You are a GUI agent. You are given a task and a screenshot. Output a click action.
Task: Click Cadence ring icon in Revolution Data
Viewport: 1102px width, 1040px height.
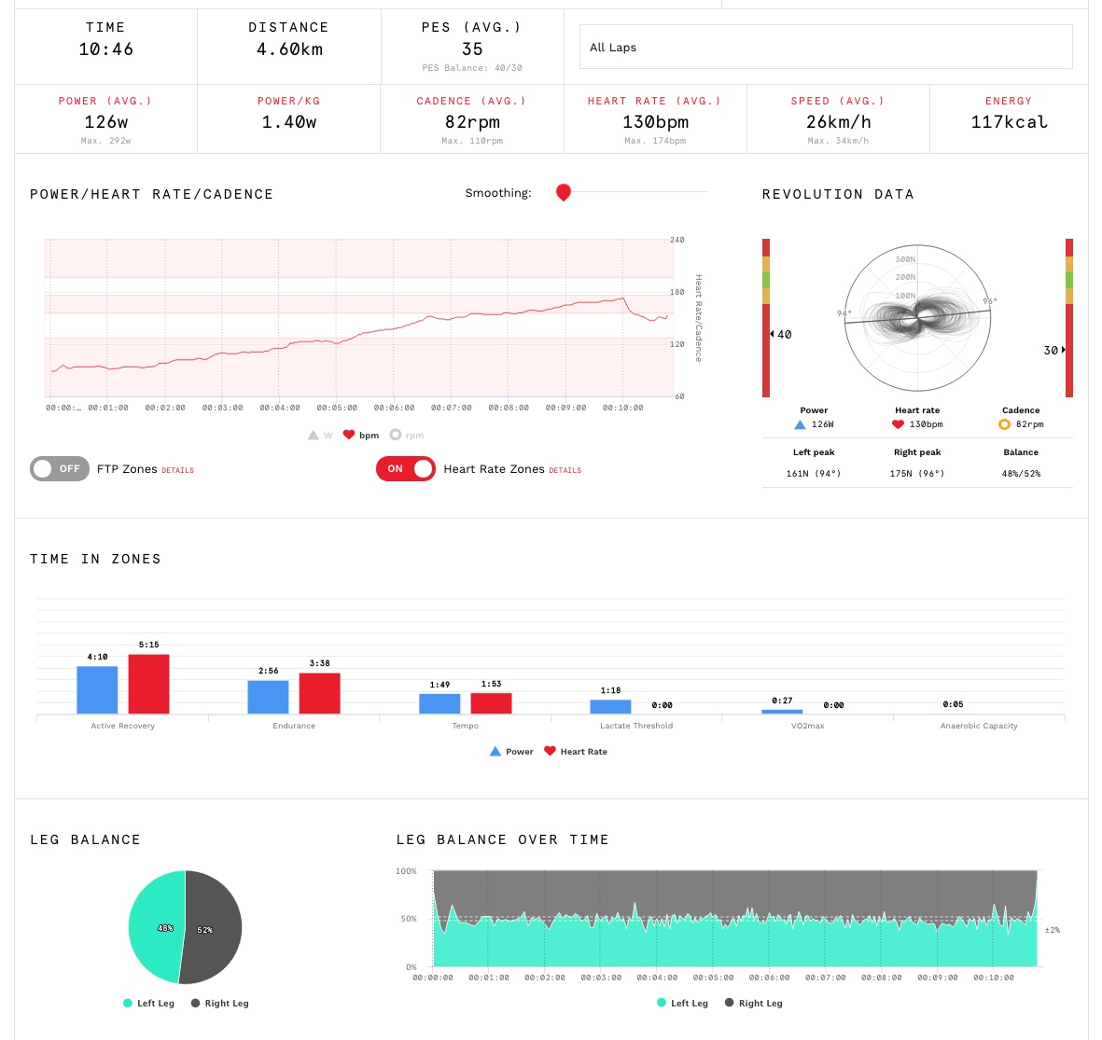point(1004,424)
